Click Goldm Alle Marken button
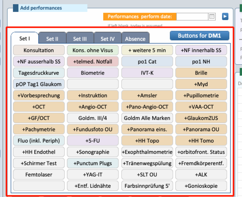The height and width of the screenshot is (197, 242). coord(147,118)
